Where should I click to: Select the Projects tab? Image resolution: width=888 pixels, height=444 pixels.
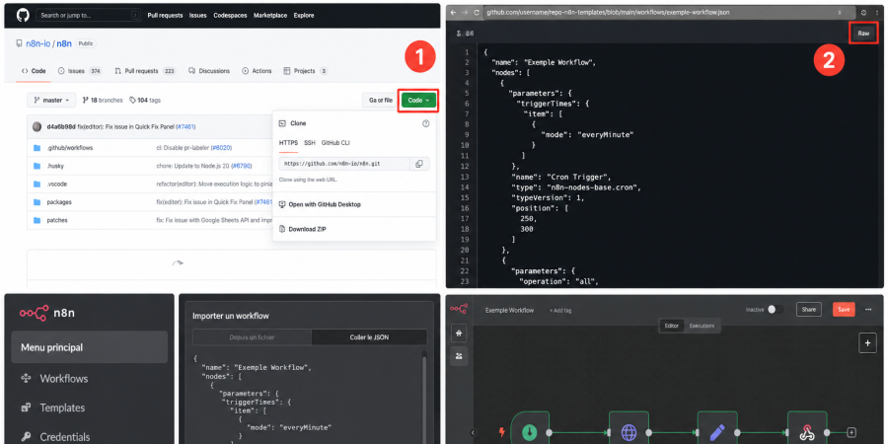click(x=305, y=71)
